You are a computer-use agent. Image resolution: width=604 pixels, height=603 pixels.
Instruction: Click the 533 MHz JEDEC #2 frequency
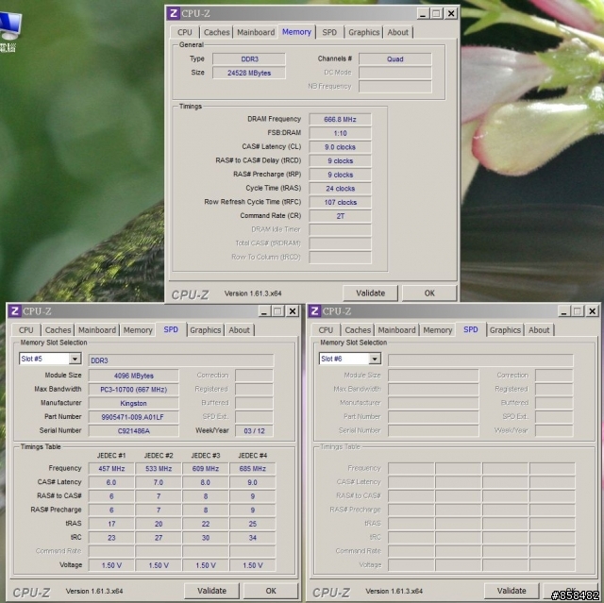coord(159,469)
